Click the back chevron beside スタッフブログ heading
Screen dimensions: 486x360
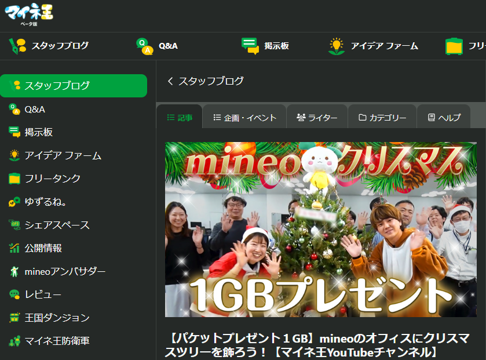pyautogui.click(x=170, y=81)
